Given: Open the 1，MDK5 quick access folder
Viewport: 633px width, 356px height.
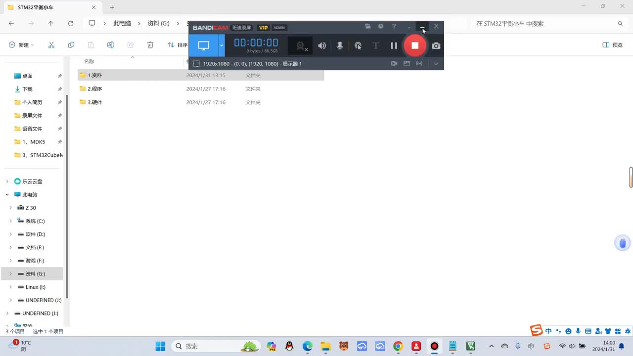Looking at the screenshot, I should point(34,142).
